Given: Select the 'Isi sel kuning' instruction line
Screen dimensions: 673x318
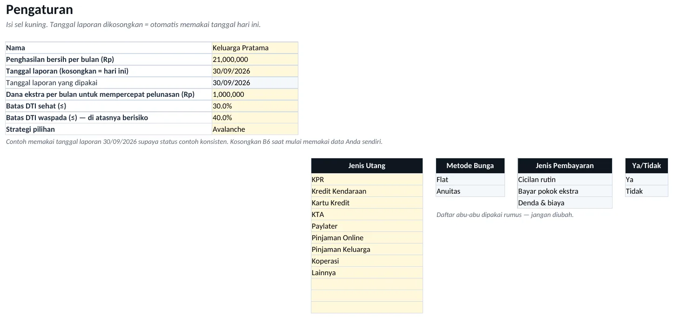Looking at the screenshot, I should 133,25.
